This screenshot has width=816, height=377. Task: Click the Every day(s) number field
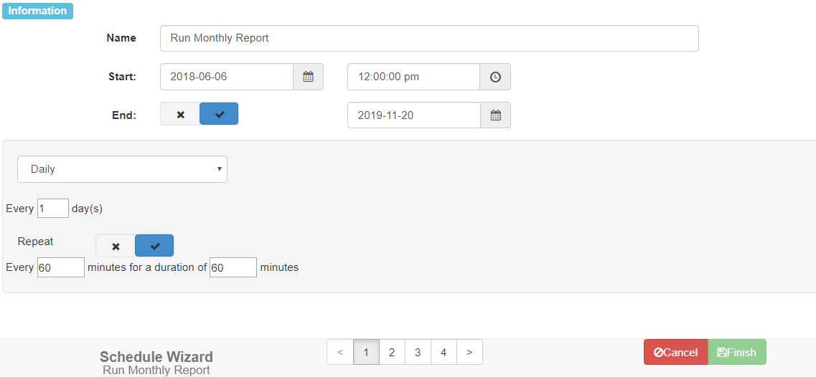53,209
